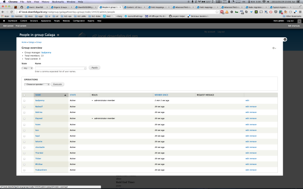
Task: Open the Structure admin menu
Action: coord(34,21)
